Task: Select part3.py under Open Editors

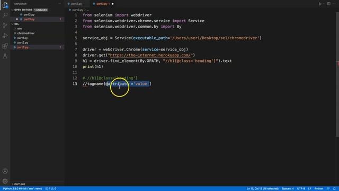Action: pos(29,19)
